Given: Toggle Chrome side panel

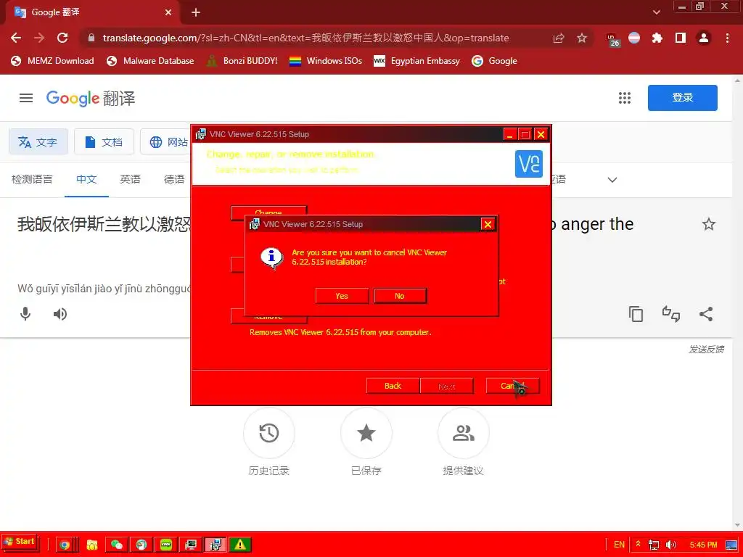Looking at the screenshot, I should [x=681, y=38].
